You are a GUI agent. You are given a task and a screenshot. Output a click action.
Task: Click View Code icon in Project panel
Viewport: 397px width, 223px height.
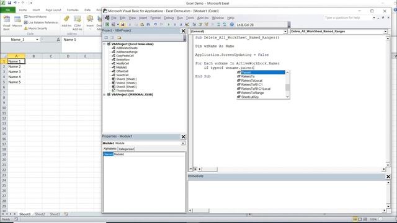(106, 37)
